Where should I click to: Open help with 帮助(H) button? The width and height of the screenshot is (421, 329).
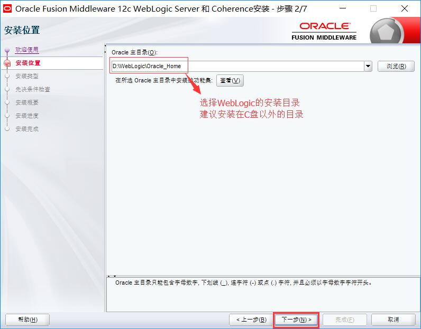(28, 319)
